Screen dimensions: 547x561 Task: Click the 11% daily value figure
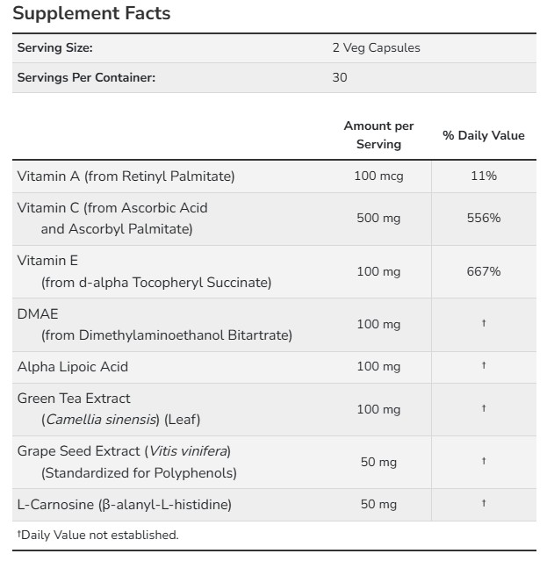pyautogui.click(x=483, y=176)
